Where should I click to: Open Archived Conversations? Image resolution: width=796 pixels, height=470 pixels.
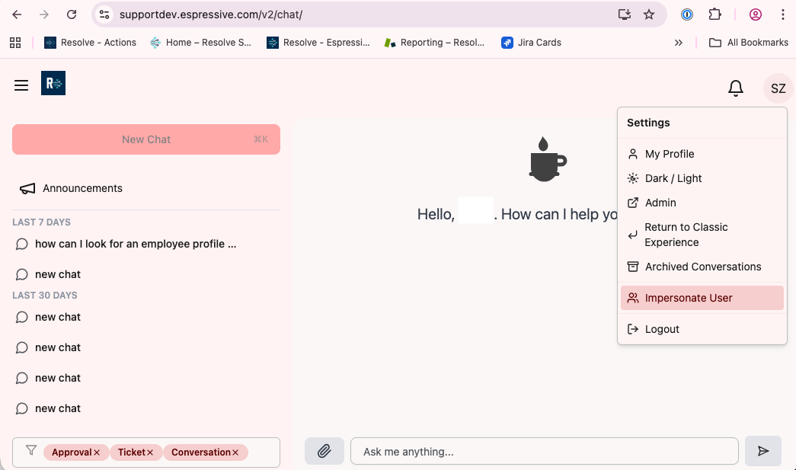tap(702, 267)
